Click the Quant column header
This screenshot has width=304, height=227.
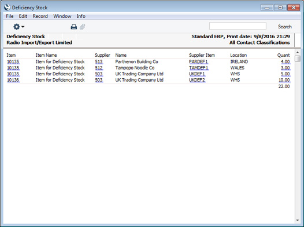[x=283, y=55]
